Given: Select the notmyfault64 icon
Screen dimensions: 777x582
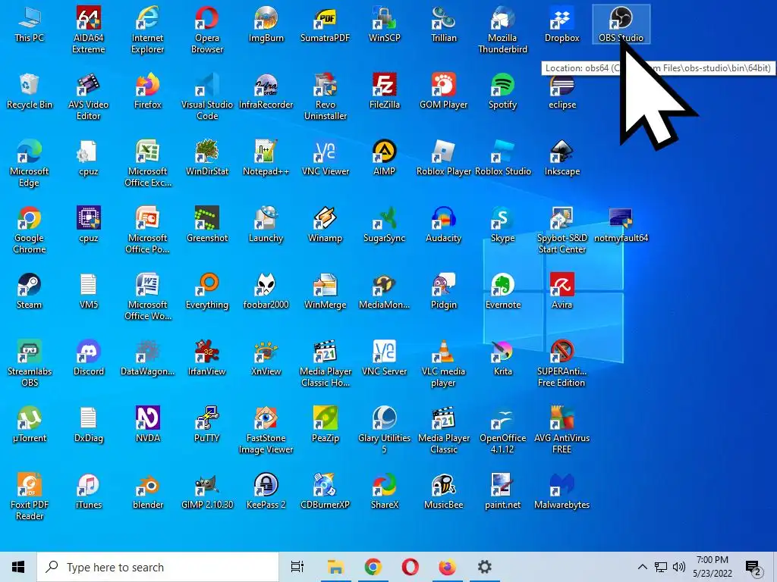Looking at the screenshot, I should pyautogui.click(x=621, y=224).
